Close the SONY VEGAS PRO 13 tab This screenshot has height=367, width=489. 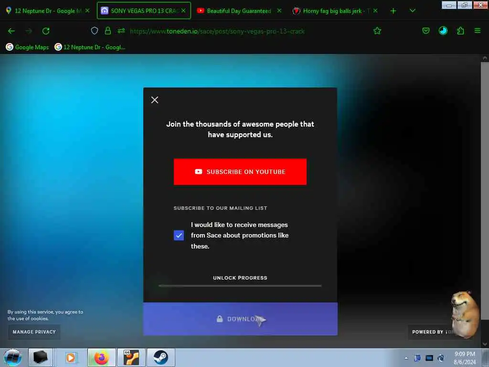pyautogui.click(x=184, y=11)
